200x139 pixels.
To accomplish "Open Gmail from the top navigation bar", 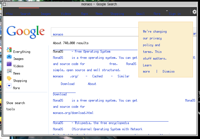I will click(140, 14).
